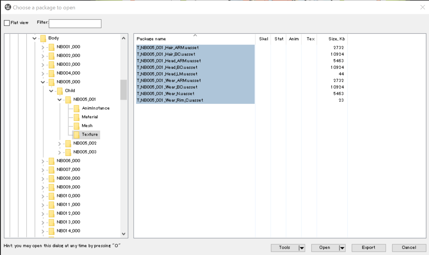Viewport: 429px width, 255px height.
Task: Click the NB003_000 folder icon
Action: click(52, 65)
